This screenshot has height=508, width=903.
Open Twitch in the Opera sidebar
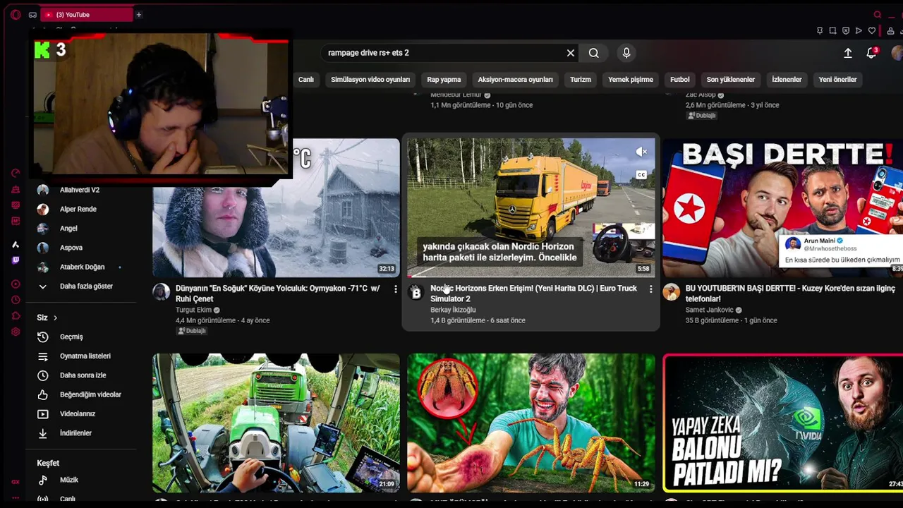click(x=16, y=260)
